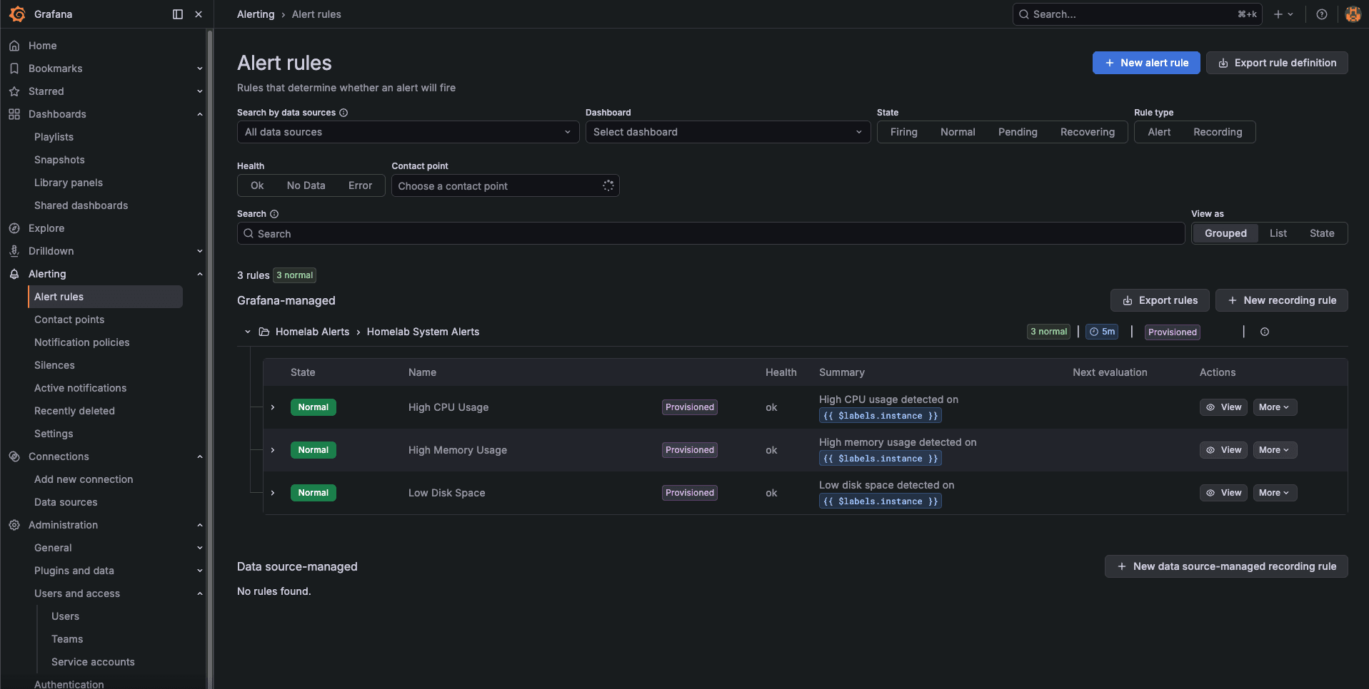The height and width of the screenshot is (689, 1369).
Task: Expand the High CPU Usage rule row
Action: (x=273, y=407)
